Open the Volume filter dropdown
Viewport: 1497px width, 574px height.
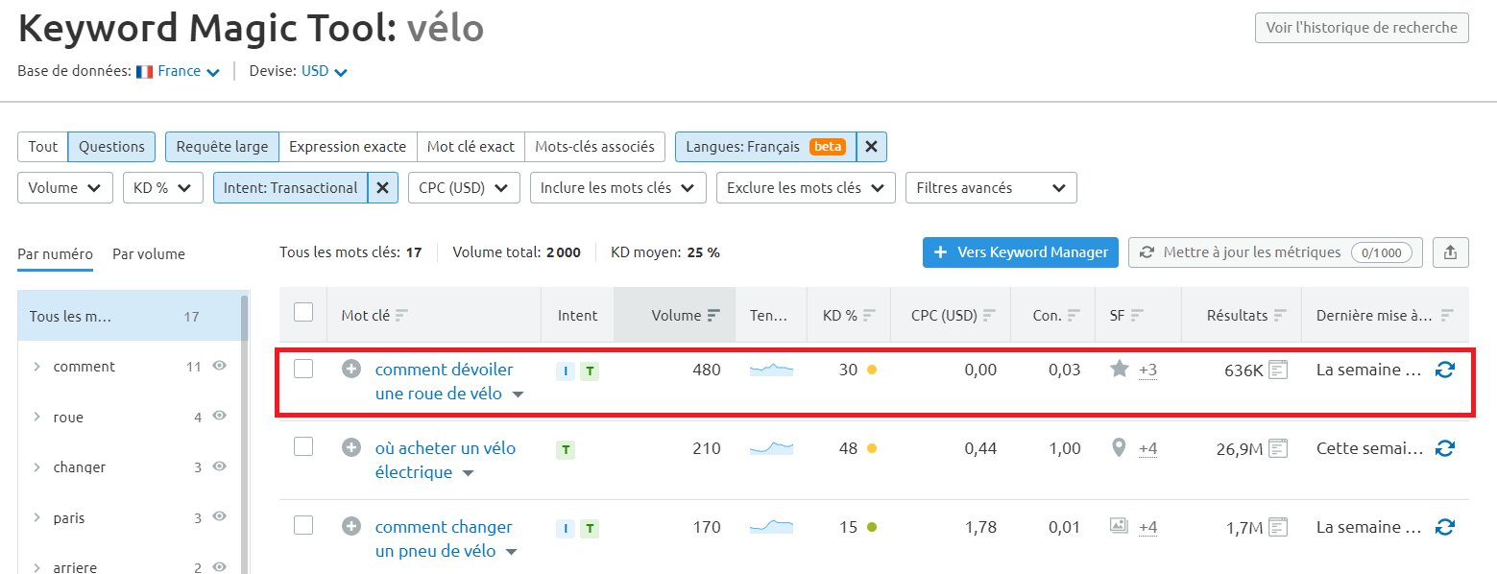[x=64, y=187]
